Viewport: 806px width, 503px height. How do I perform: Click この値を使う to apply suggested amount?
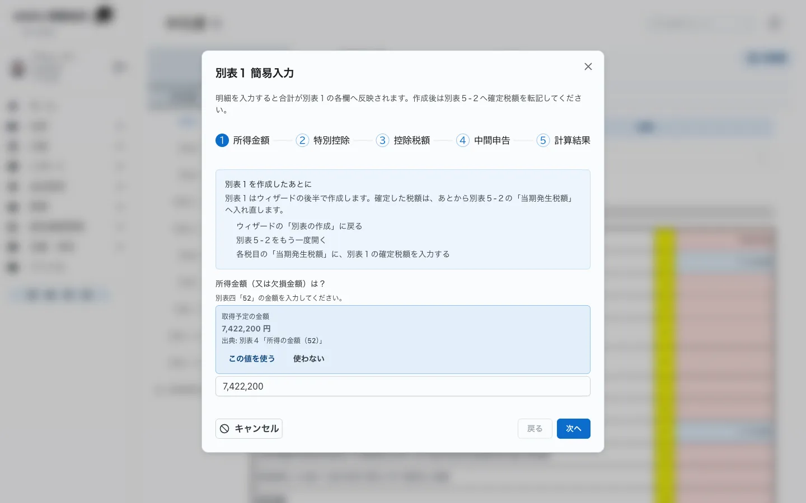(x=252, y=359)
